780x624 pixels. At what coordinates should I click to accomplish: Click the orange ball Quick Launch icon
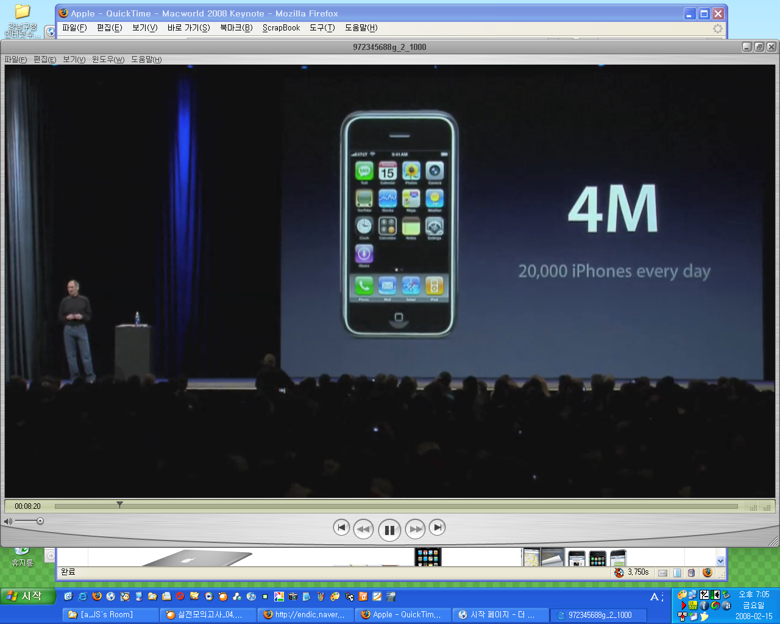[x=223, y=597]
